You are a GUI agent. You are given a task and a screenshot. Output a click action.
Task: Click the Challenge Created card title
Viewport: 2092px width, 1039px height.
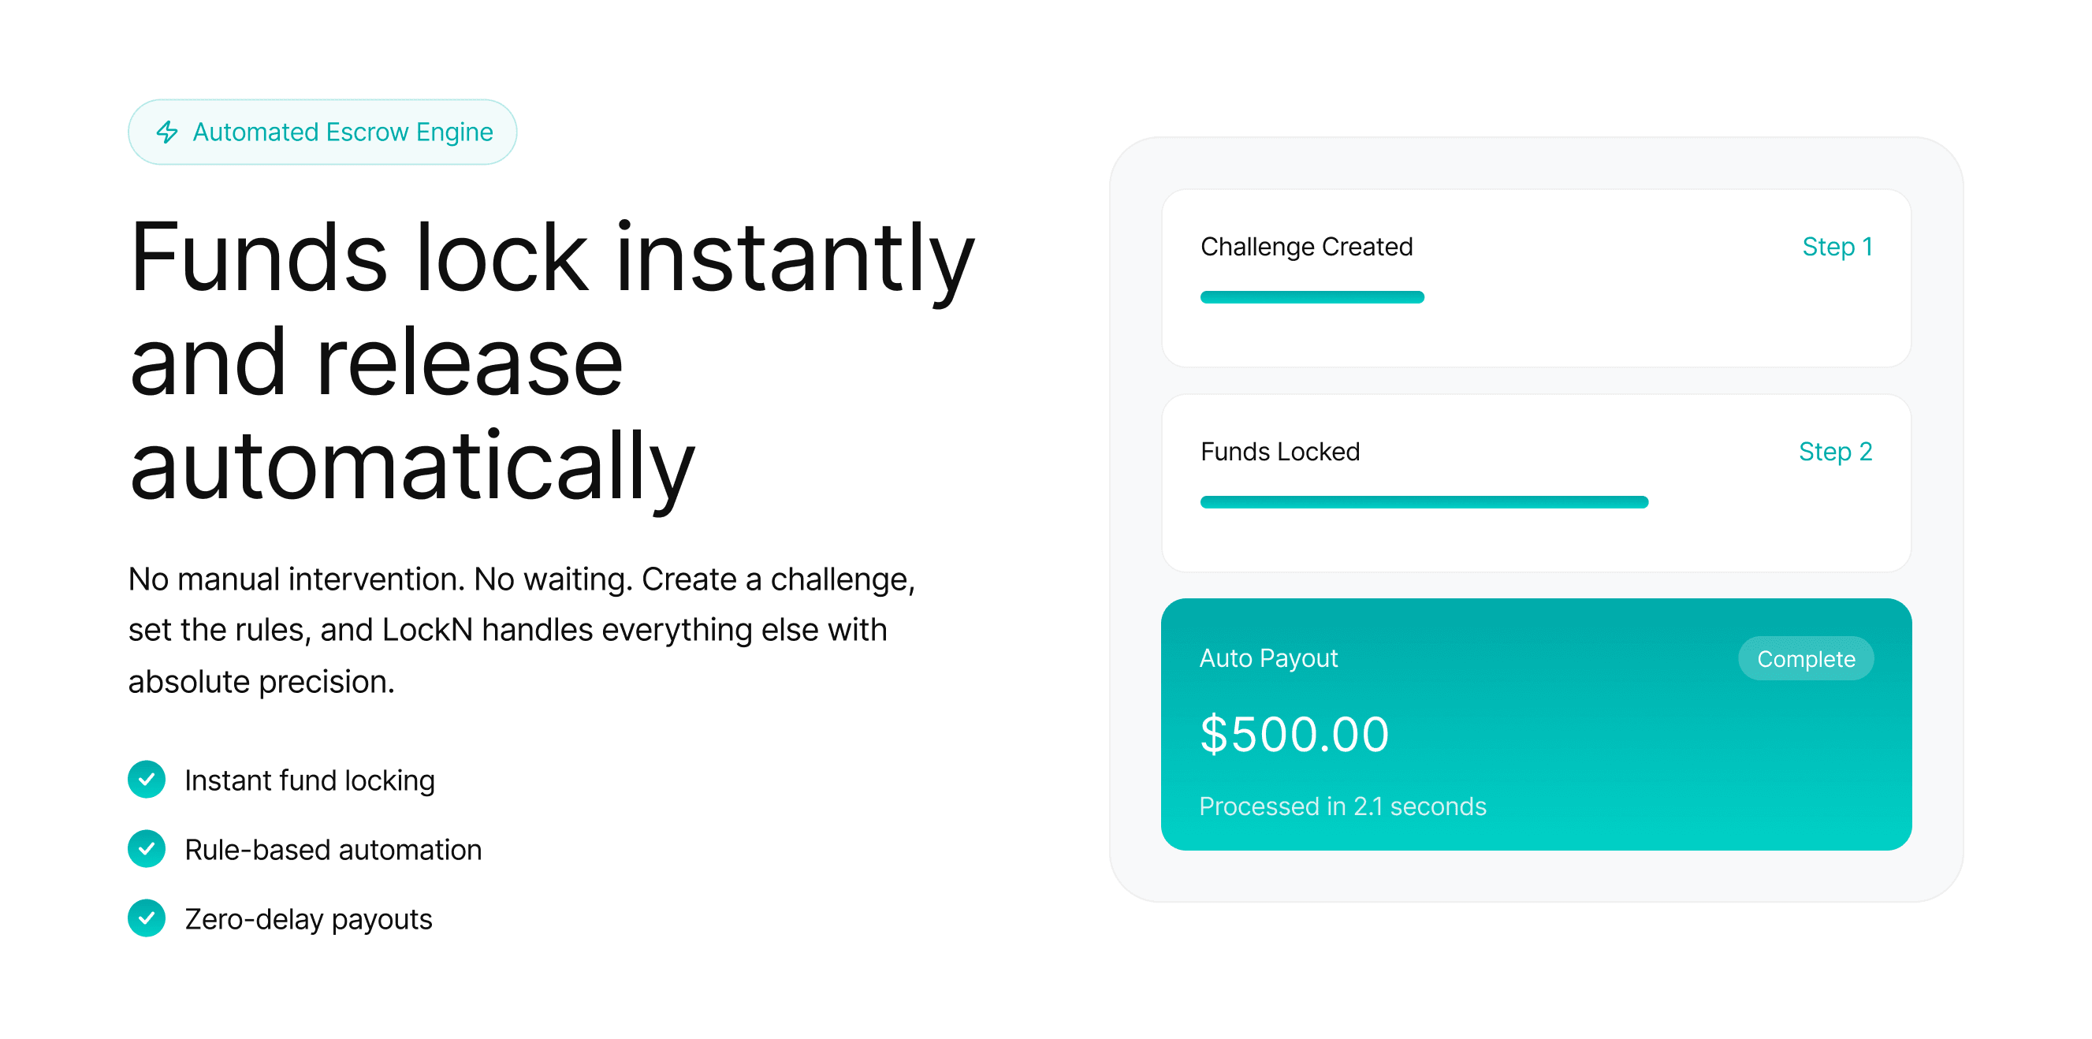(x=1306, y=247)
